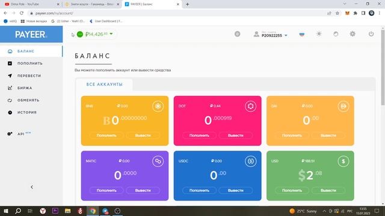Click the DOT coin icon
385x216 pixels.
(250, 106)
